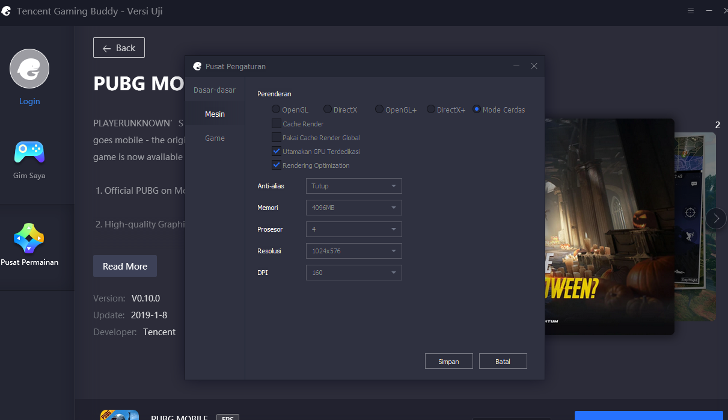Click Halloween screenshot thumbnail
Screen dimensions: 728x420
coord(610,226)
